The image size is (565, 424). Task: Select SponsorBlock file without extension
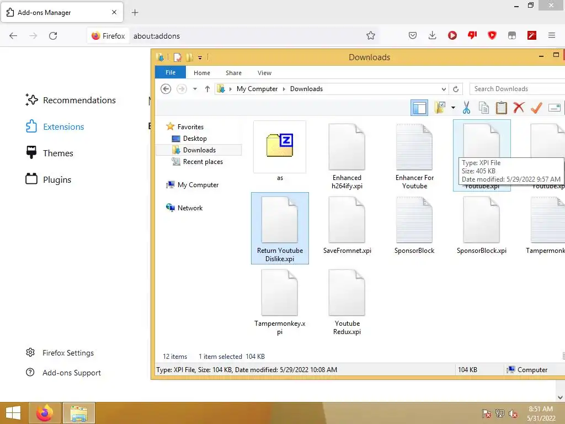click(414, 225)
